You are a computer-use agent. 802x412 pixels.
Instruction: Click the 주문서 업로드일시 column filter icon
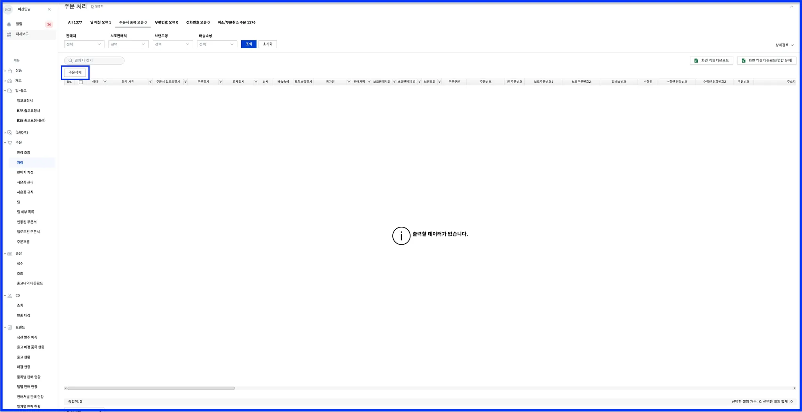pyautogui.click(x=185, y=82)
